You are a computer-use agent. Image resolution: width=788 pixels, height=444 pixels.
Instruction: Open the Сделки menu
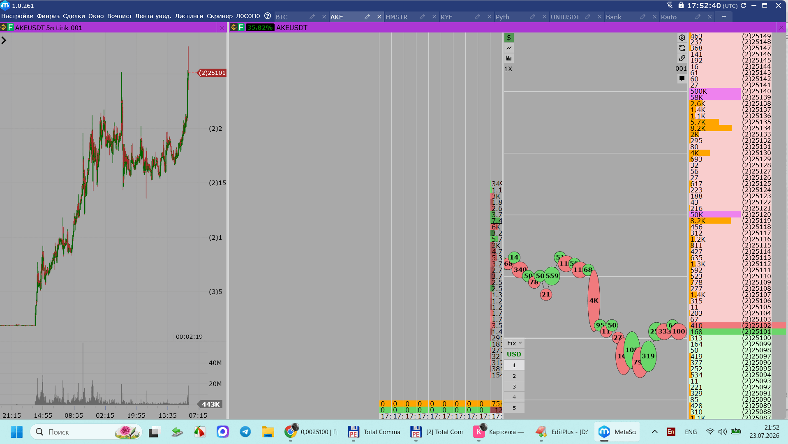[x=74, y=16]
